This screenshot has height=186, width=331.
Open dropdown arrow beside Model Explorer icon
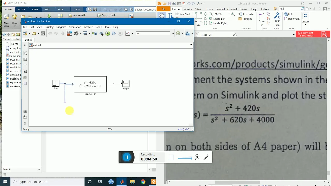tap(89, 33)
